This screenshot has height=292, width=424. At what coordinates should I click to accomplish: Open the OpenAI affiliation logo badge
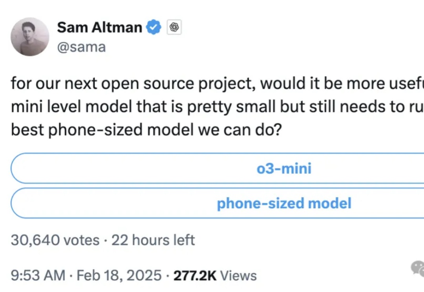(x=174, y=27)
